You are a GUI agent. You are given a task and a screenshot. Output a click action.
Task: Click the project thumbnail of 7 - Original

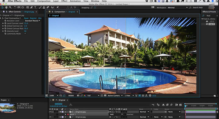[8, 108]
